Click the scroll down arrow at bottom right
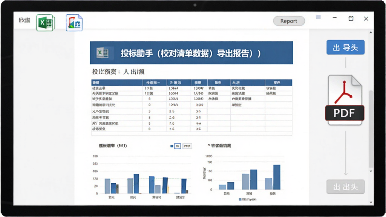The width and height of the screenshot is (386, 217). tap(371, 202)
